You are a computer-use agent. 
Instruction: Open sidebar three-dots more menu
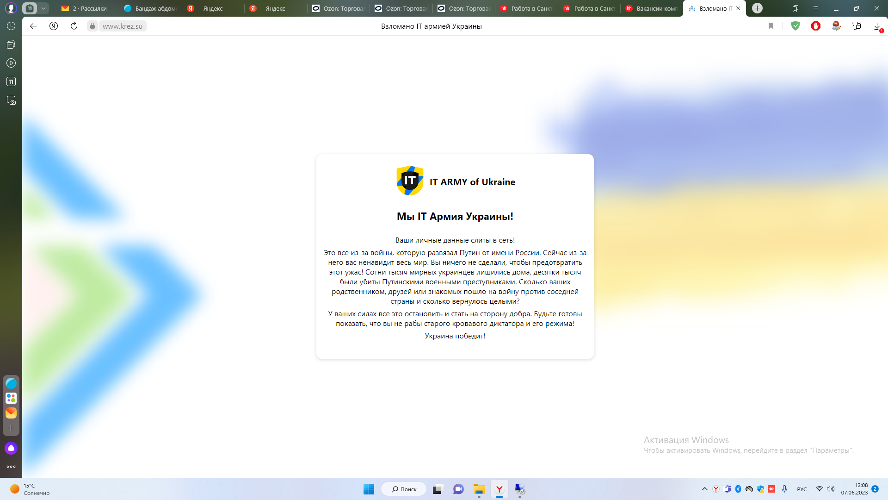coord(11,467)
